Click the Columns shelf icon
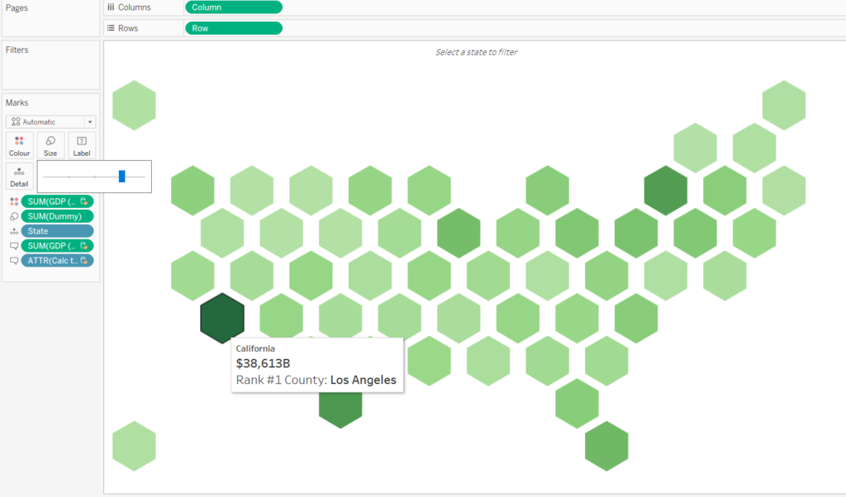The height and width of the screenshot is (497, 846). click(111, 7)
